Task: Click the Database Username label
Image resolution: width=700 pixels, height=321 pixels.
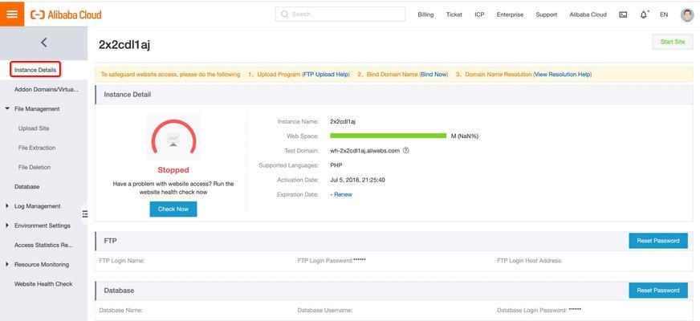Action: pyautogui.click(x=325, y=310)
